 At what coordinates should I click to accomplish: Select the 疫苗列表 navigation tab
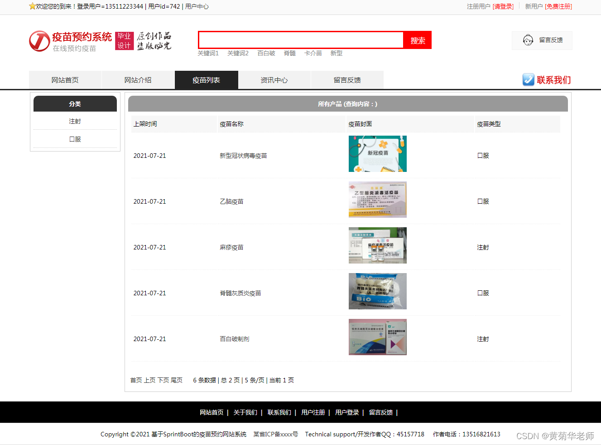click(x=207, y=80)
